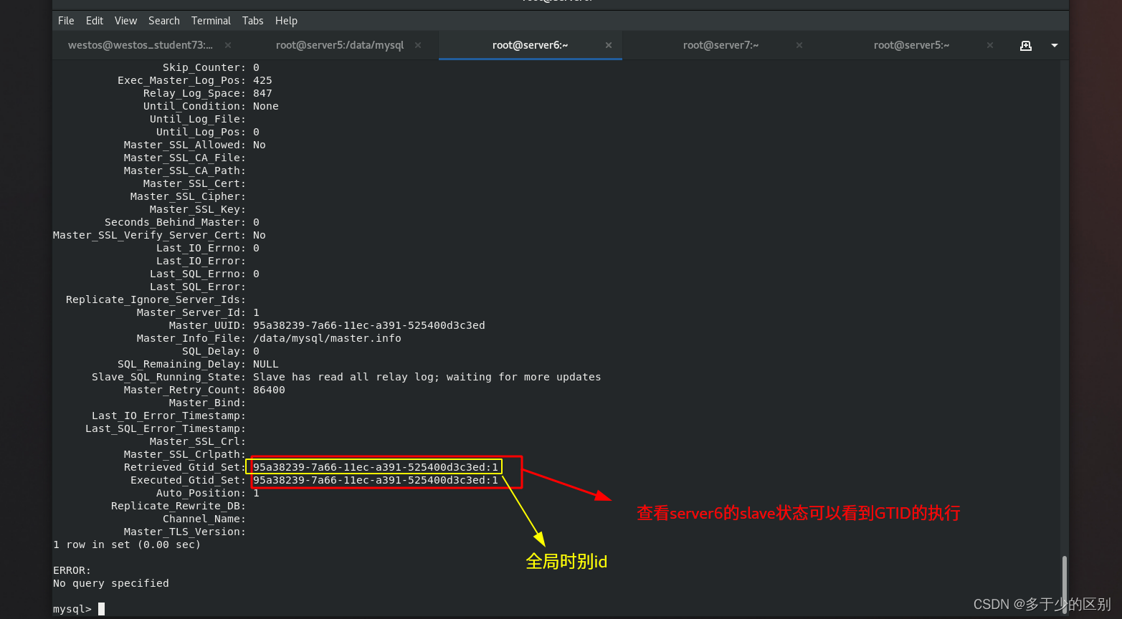The height and width of the screenshot is (619, 1122).
Task: Switch to root@server7:~ tab
Action: pos(721,45)
